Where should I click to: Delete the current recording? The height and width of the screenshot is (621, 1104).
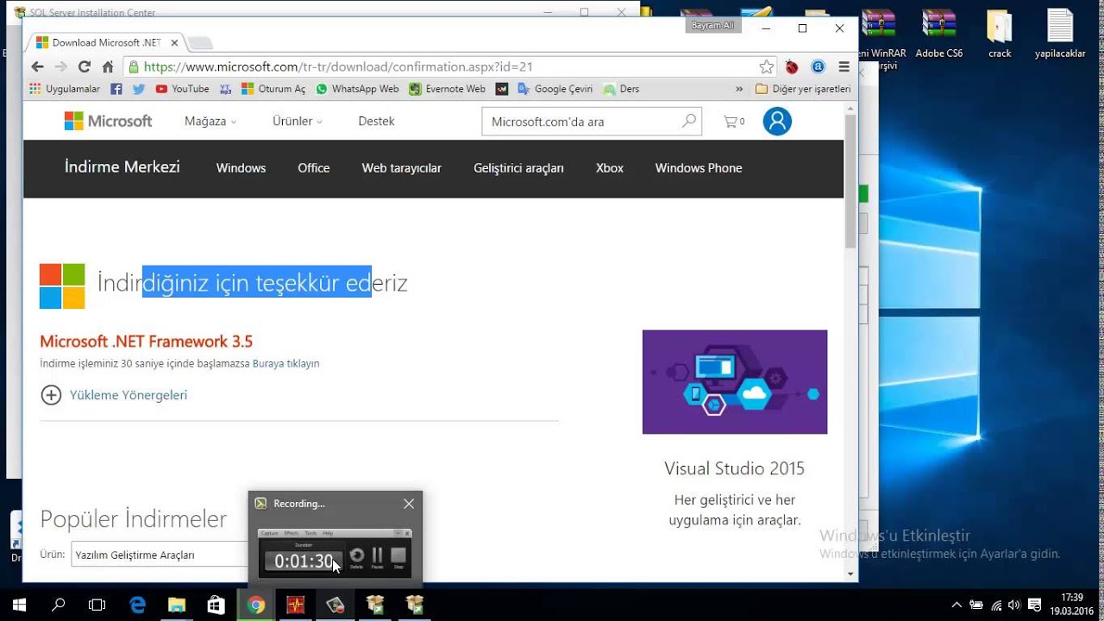[356, 557]
